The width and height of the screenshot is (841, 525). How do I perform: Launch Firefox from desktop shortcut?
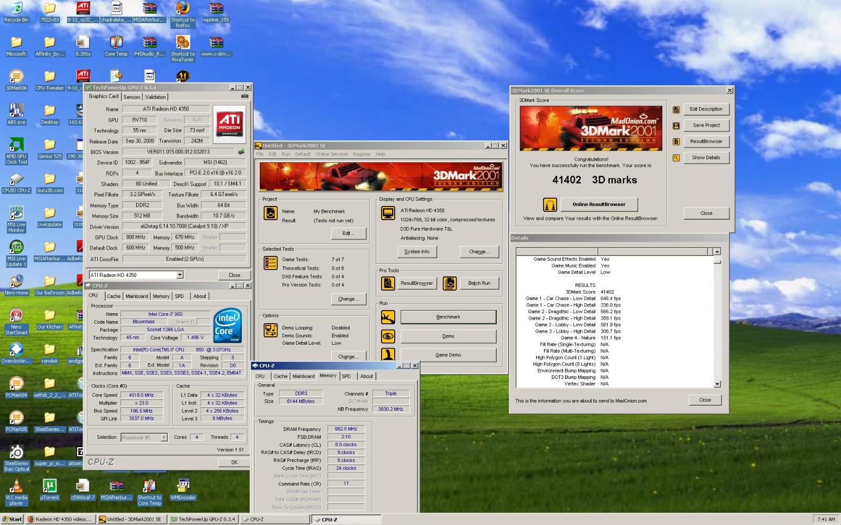pyautogui.click(x=182, y=14)
